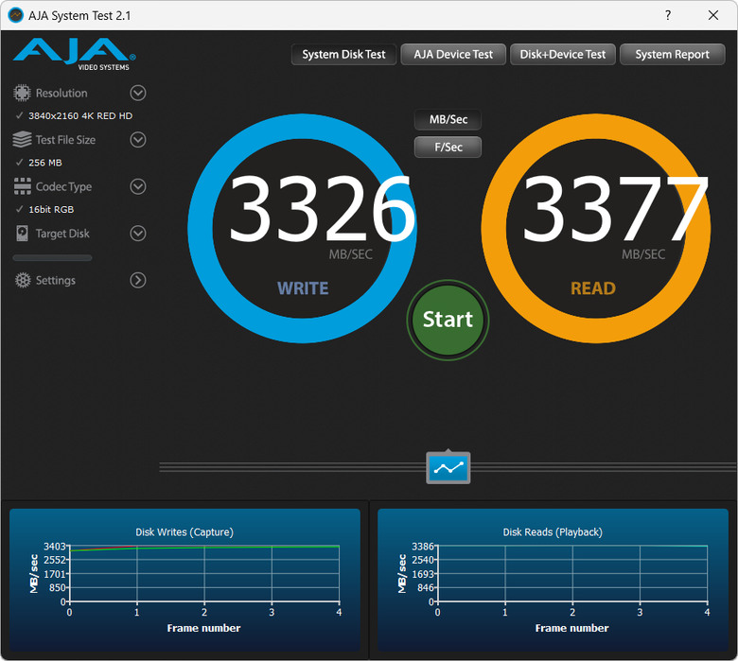Click the Disk Reads (Playback) graph

click(x=553, y=580)
